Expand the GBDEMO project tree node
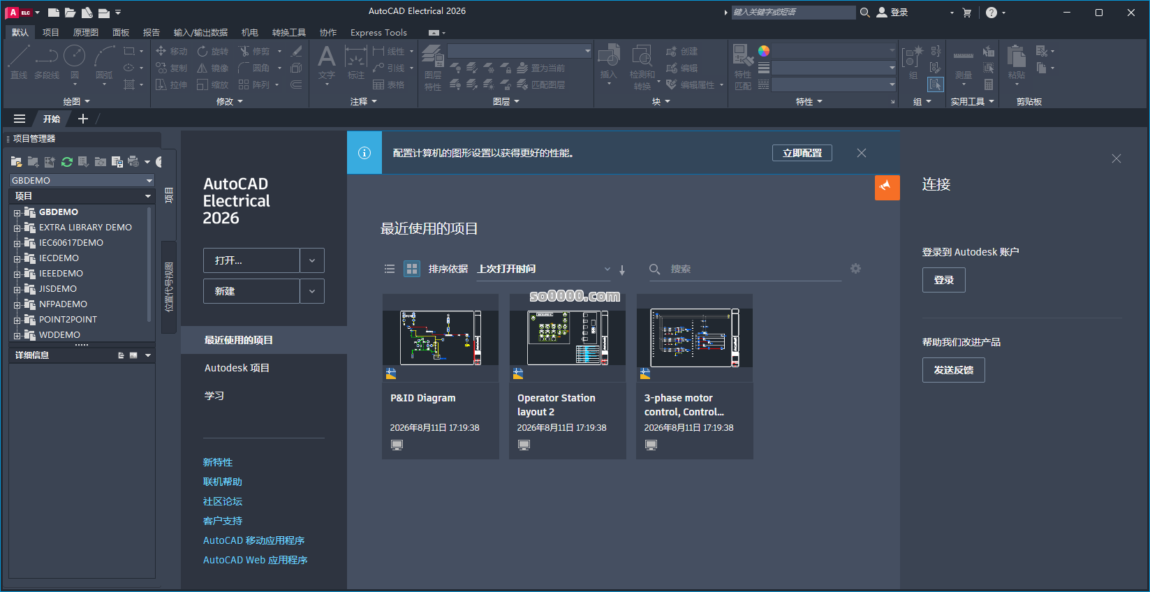 coord(17,213)
